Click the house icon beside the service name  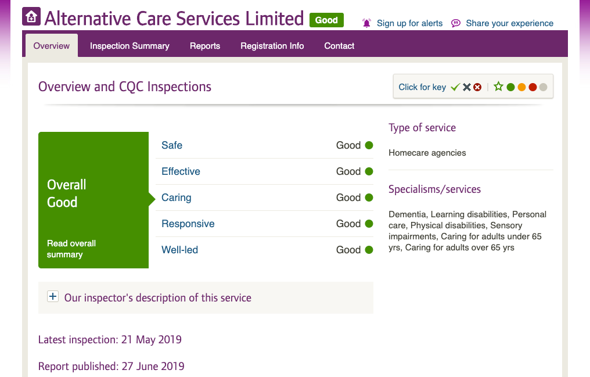coord(31,16)
